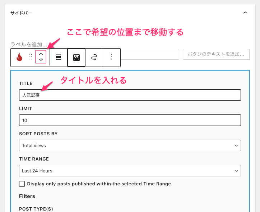Click the drag handle dots icon
This screenshot has width=260, height=212.
[x=30, y=57]
